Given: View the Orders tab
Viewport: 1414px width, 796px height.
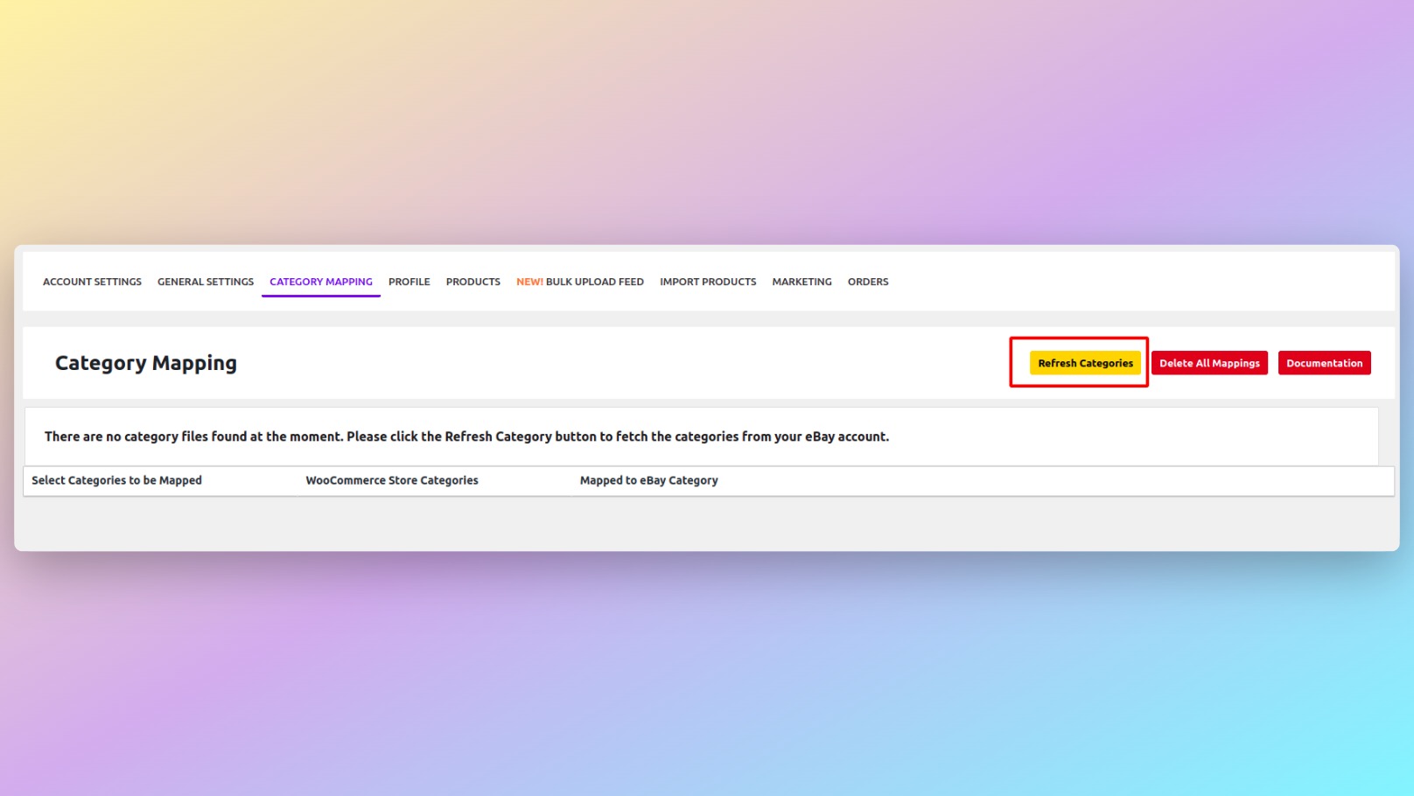Looking at the screenshot, I should [x=868, y=282].
